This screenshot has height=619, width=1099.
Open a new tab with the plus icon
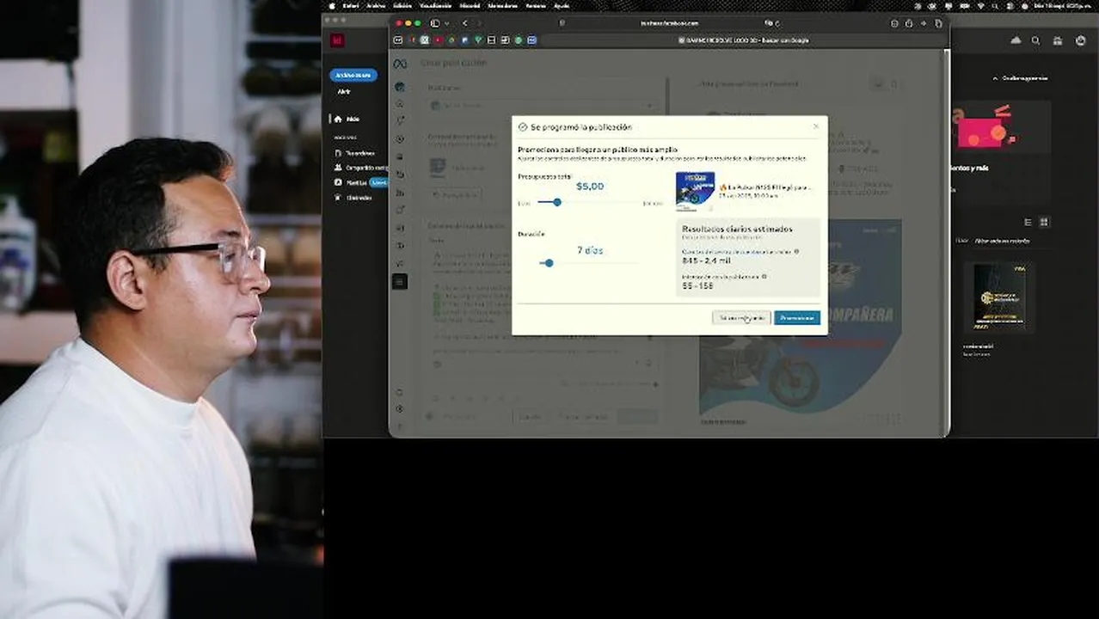(924, 23)
